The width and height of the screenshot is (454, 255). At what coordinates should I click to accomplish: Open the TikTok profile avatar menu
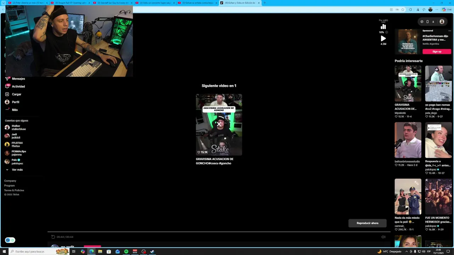pyautogui.click(x=442, y=22)
